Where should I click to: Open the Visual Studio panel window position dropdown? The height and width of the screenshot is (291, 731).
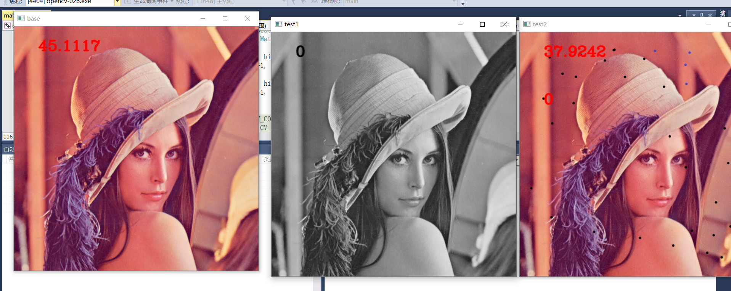pos(694,15)
